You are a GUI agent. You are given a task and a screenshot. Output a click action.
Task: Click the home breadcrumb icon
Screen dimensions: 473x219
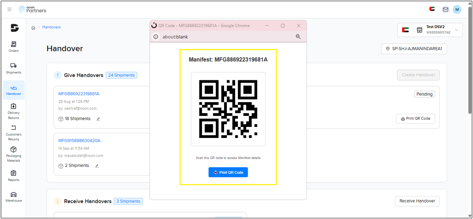click(33, 27)
